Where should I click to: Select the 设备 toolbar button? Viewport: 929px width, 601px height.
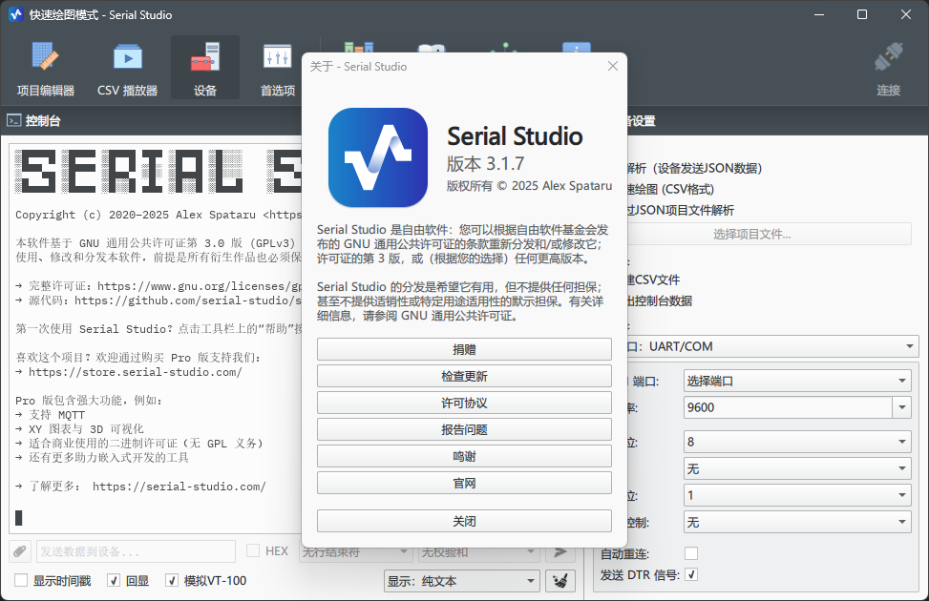coord(205,68)
